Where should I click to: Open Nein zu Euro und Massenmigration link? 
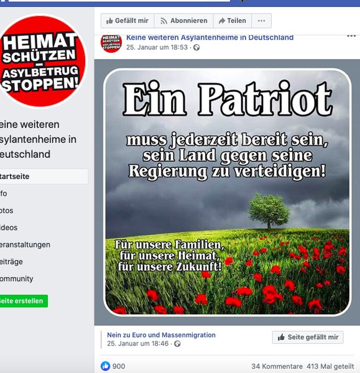coord(161,335)
